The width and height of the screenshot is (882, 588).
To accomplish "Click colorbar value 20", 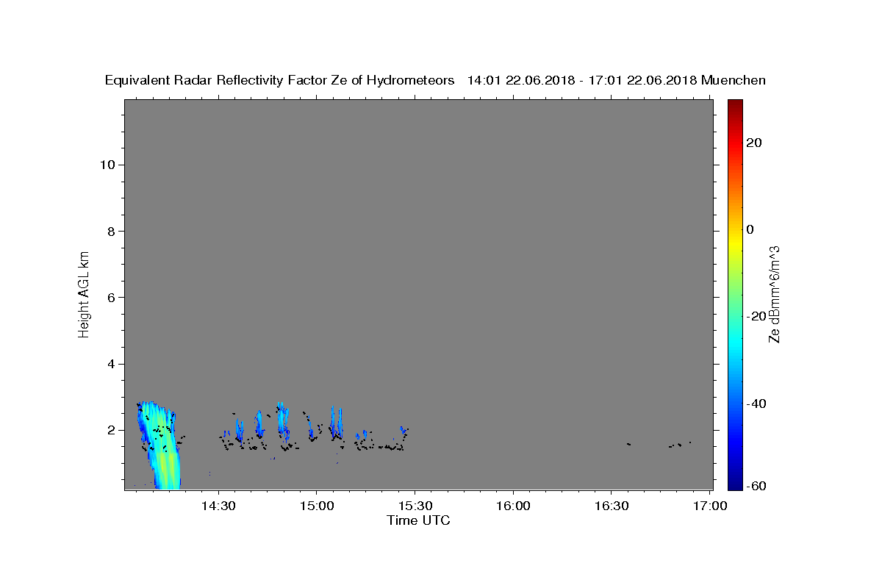I will (x=755, y=143).
